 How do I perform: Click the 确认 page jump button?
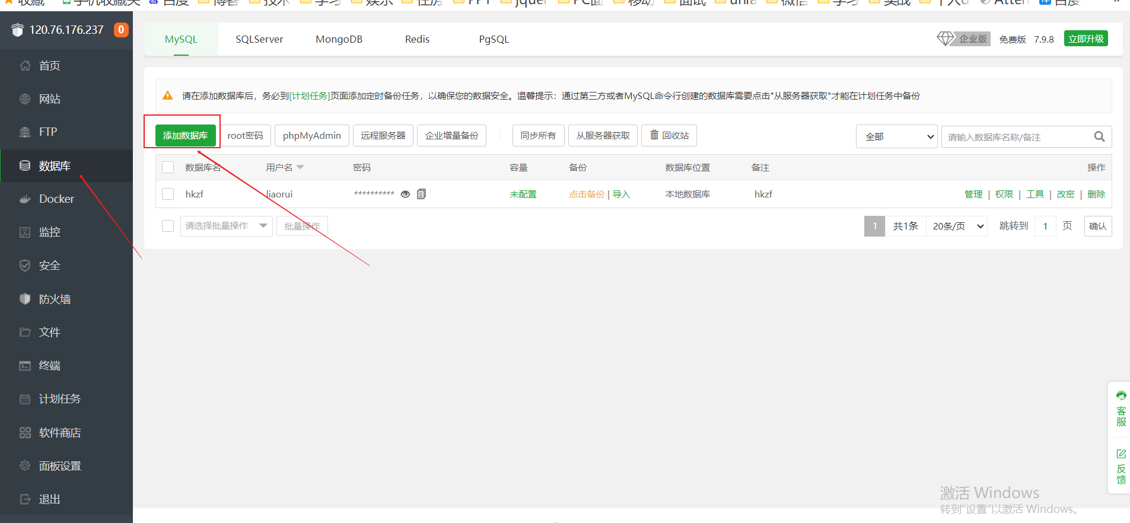1098,226
